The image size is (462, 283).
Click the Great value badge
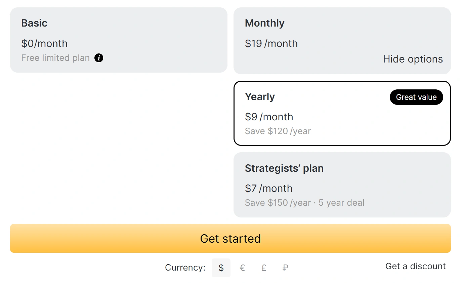[416, 97]
